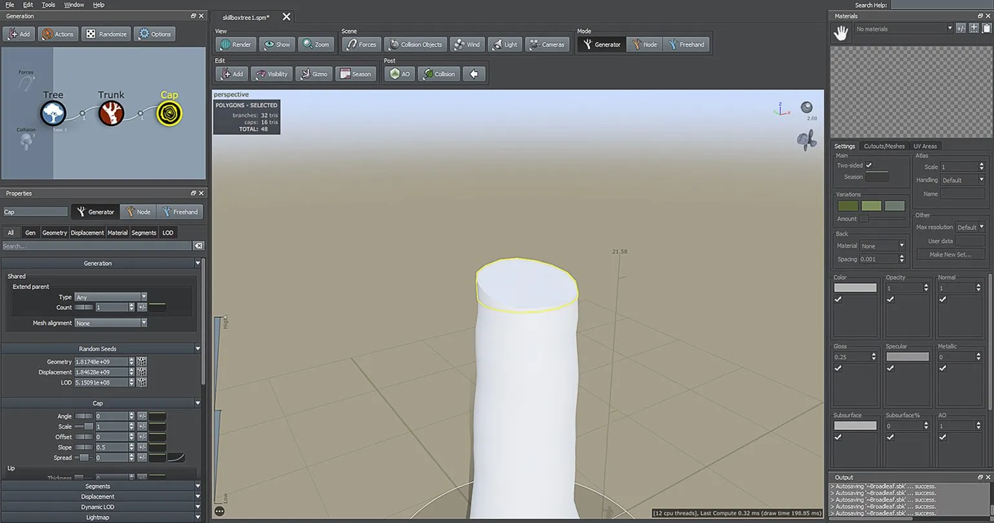Open the Mesh alignment dropdown

click(110, 323)
